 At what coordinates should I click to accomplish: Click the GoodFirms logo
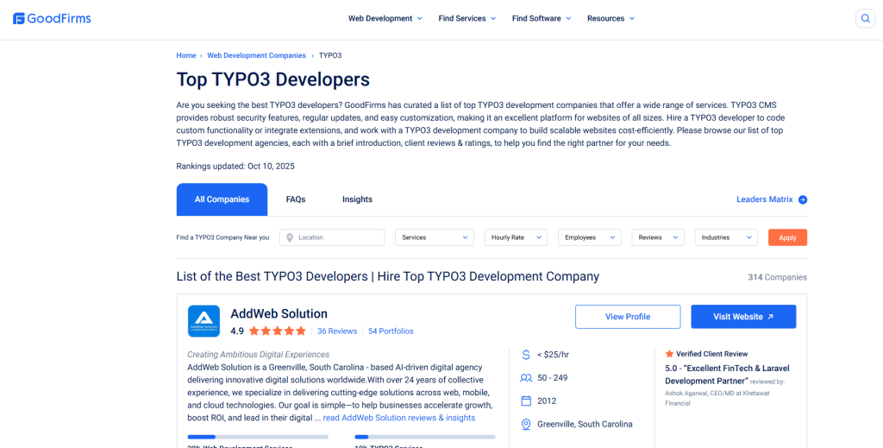pos(52,19)
